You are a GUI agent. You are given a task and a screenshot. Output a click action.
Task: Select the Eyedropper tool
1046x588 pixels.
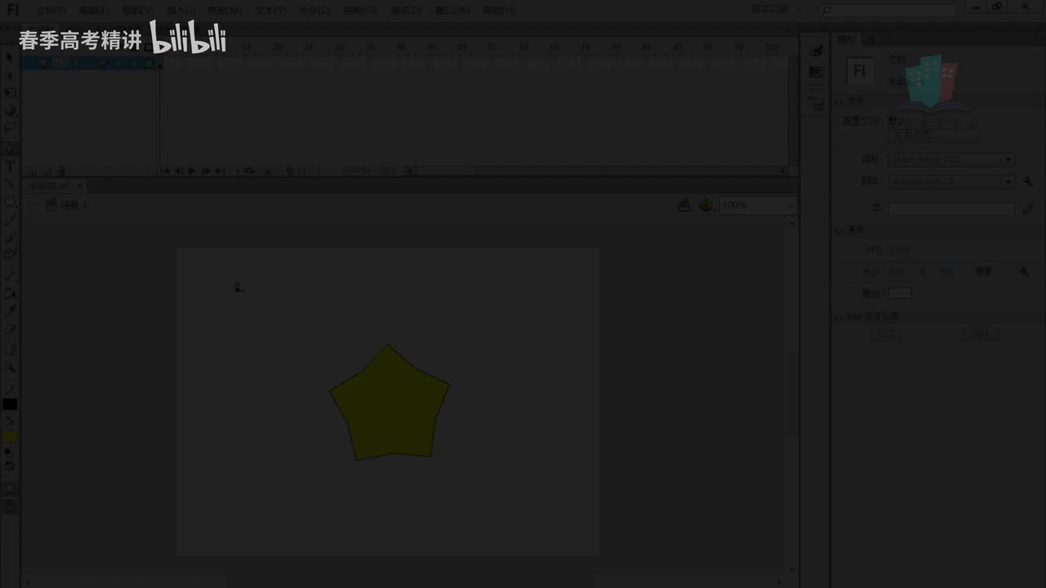click(10, 310)
